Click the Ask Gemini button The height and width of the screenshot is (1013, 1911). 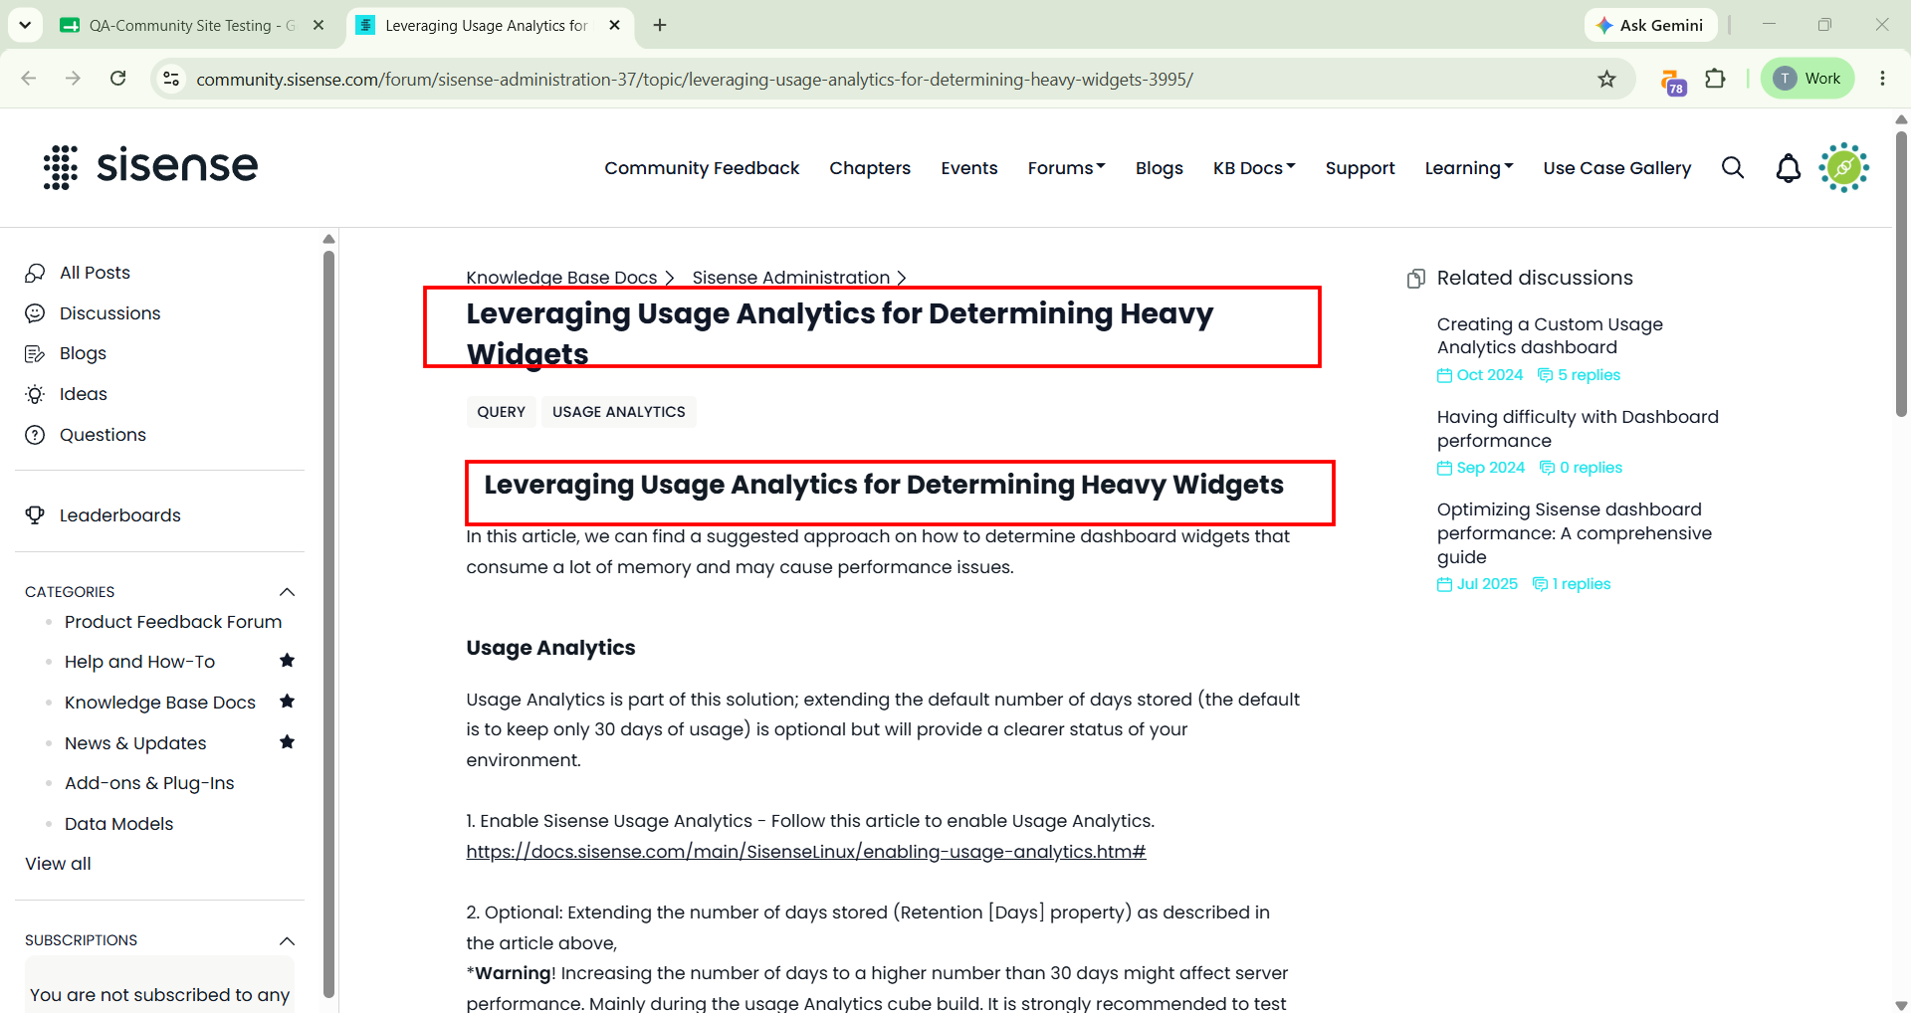point(1650,25)
